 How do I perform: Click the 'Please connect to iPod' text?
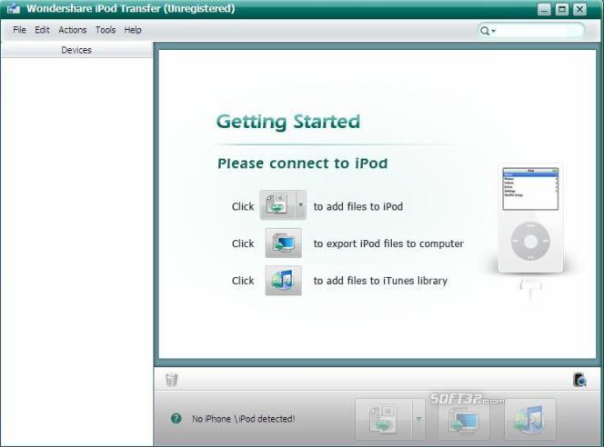(302, 164)
